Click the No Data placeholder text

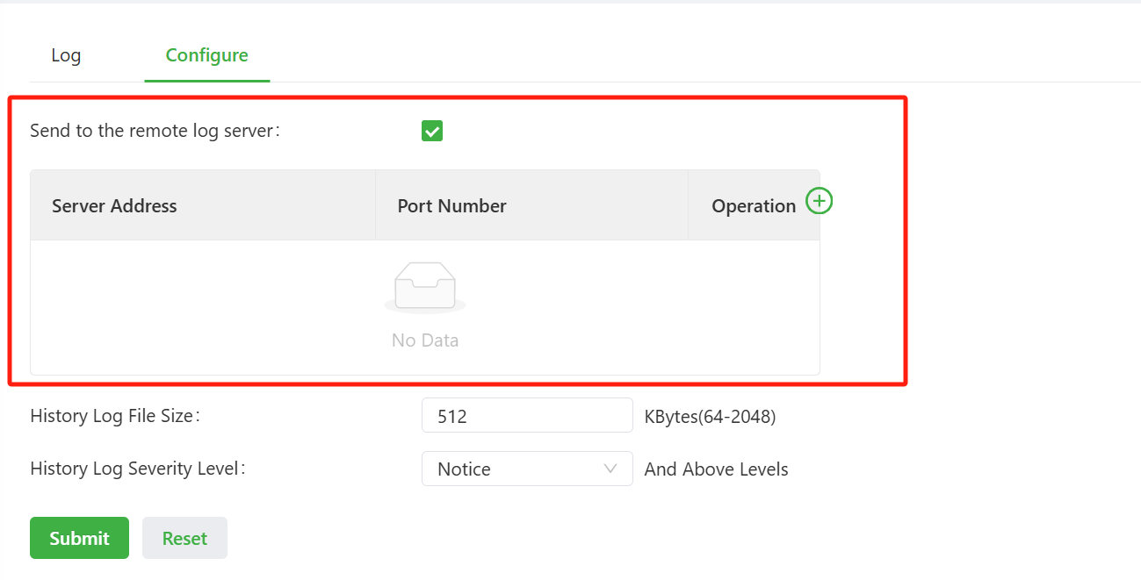pyautogui.click(x=425, y=340)
